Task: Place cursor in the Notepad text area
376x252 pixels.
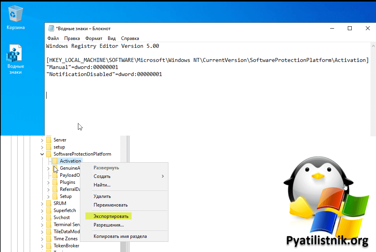Action: click(x=196, y=106)
